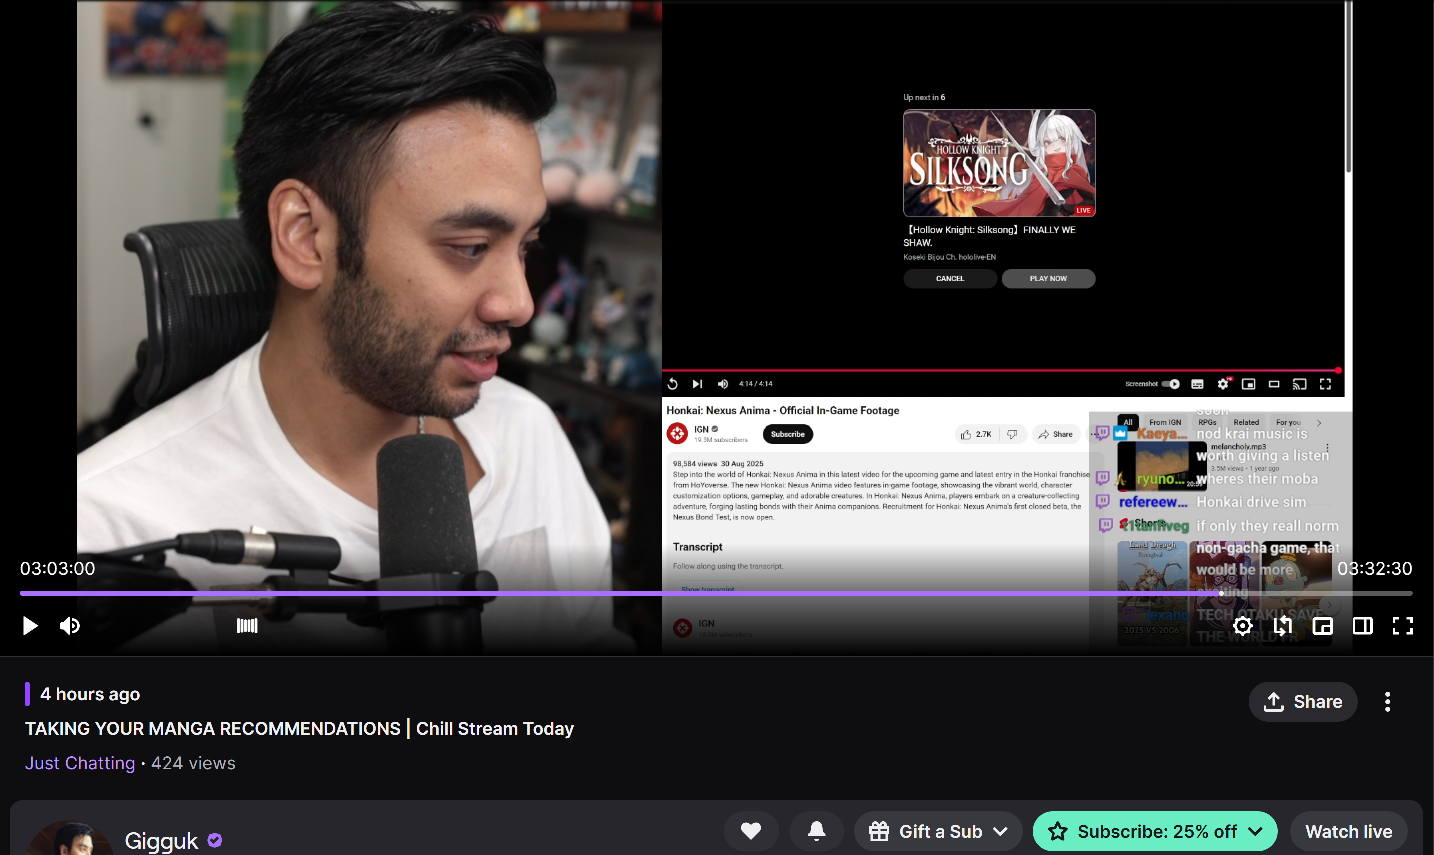Mute the Twitch player volume

pos(69,625)
